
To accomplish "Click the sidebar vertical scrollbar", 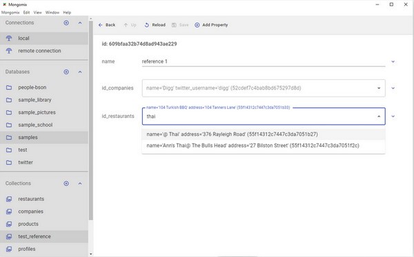I will click(91, 121).
